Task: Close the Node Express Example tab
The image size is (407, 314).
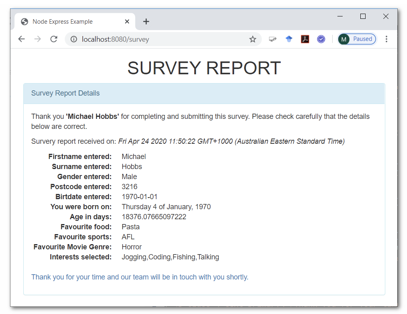Action: point(127,21)
